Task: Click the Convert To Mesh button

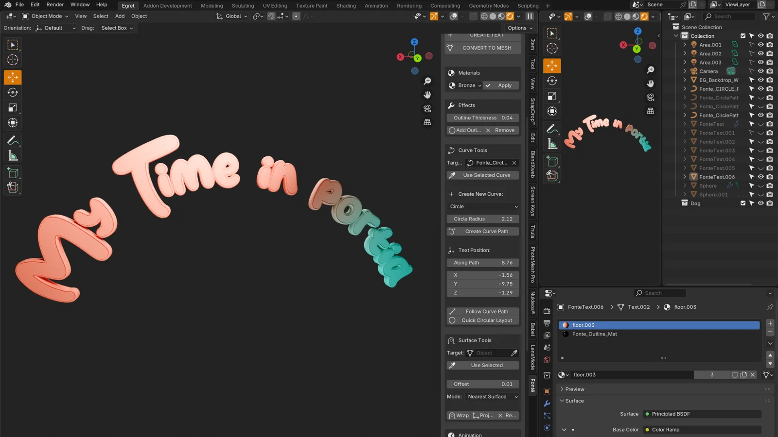Action: pyautogui.click(x=483, y=48)
